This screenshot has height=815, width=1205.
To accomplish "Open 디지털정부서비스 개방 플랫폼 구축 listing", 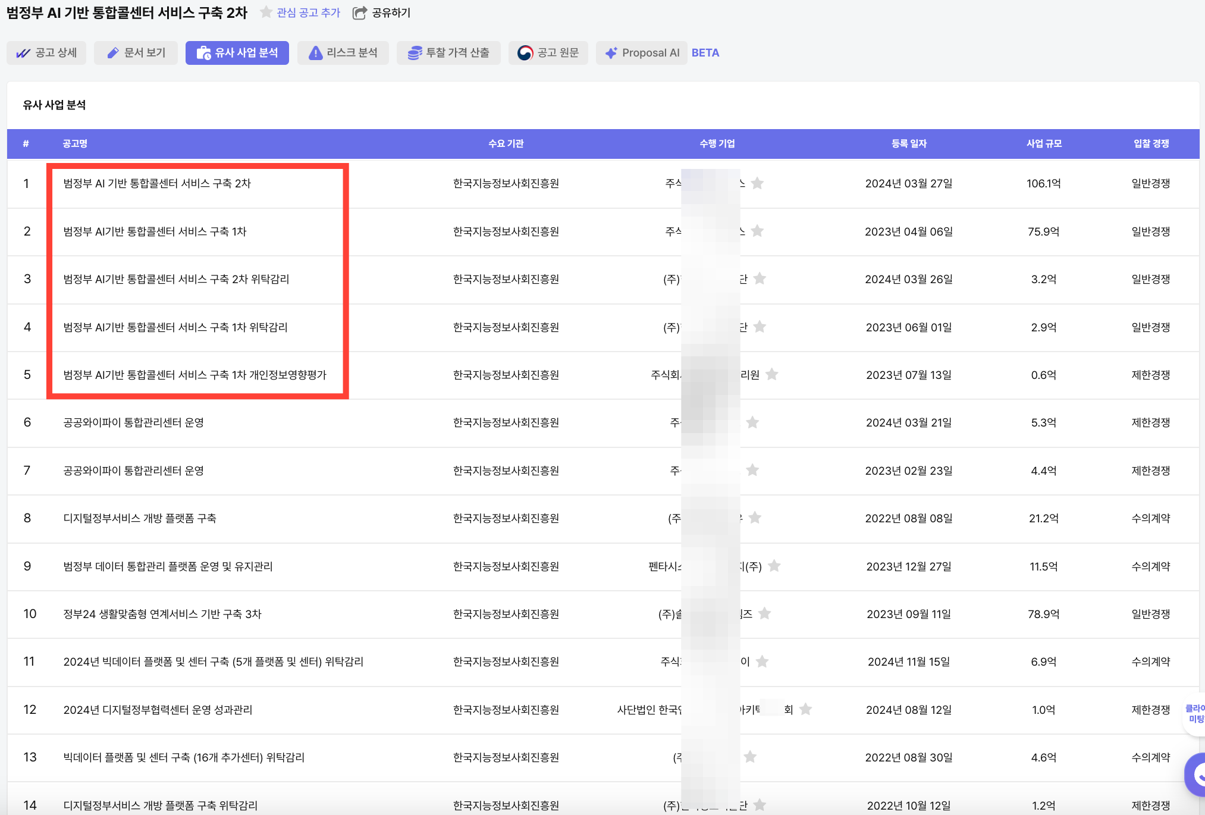I will [x=140, y=518].
